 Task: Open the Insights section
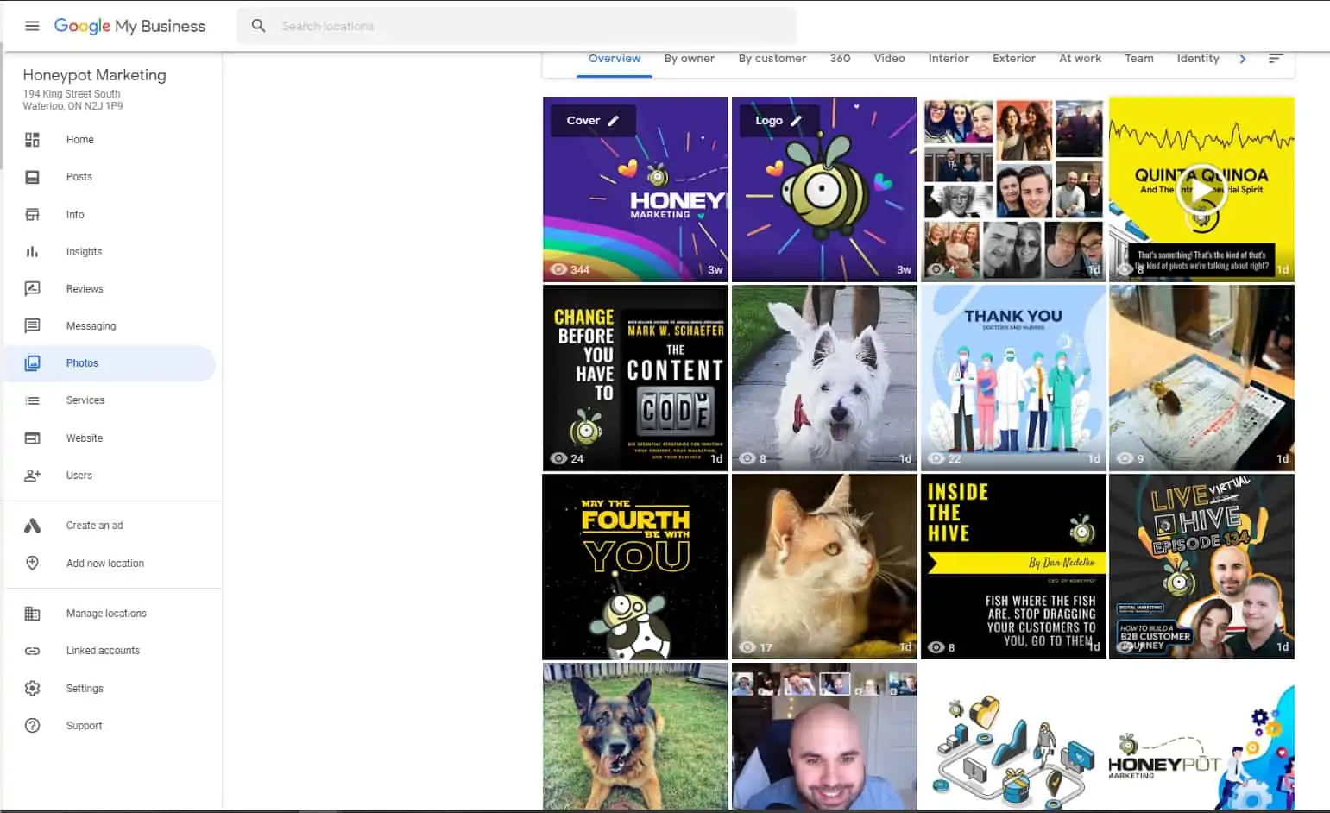[x=84, y=251]
